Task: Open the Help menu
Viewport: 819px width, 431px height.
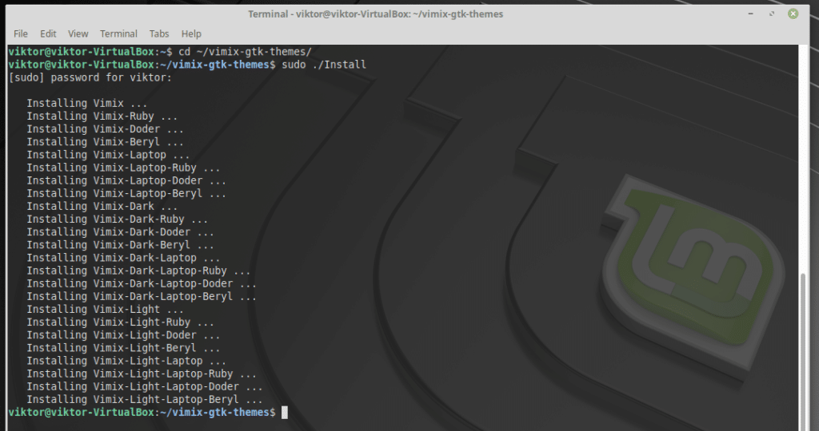Action: (191, 34)
